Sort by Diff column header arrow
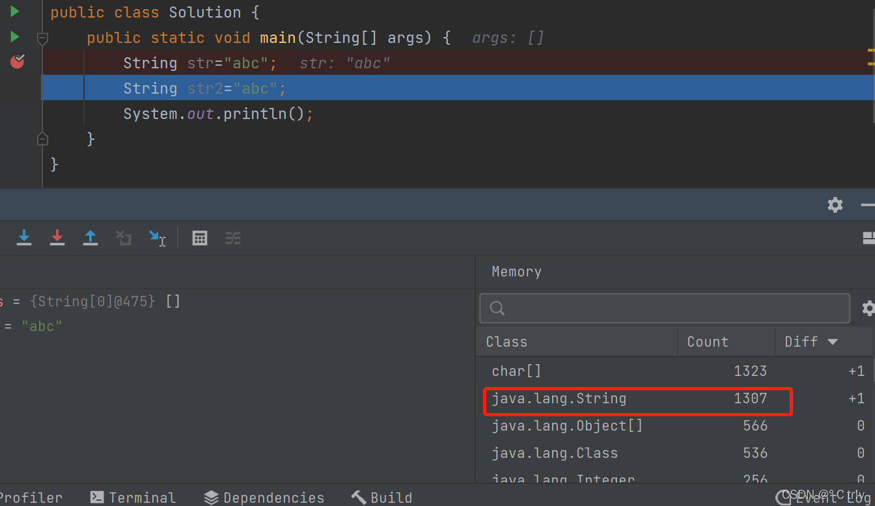 (833, 342)
